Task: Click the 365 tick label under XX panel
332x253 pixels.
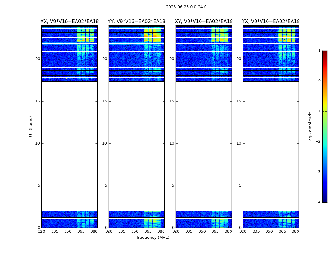Action: point(81,231)
